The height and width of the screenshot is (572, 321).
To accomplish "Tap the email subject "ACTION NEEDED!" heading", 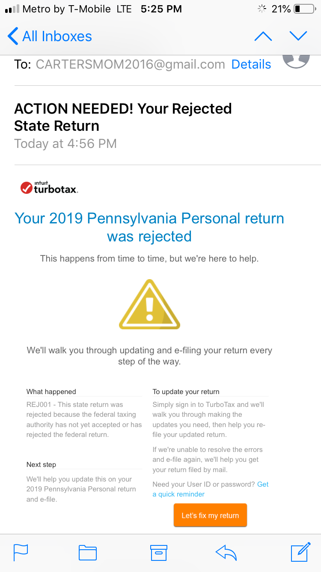I will (x=123, y=117).
